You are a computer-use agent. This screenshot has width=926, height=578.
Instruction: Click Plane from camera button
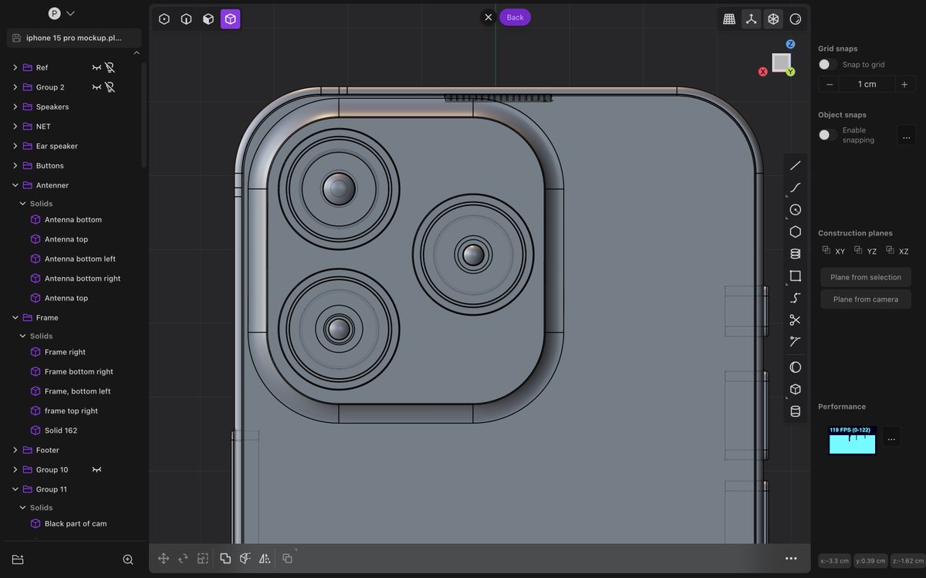pos(865,299)
